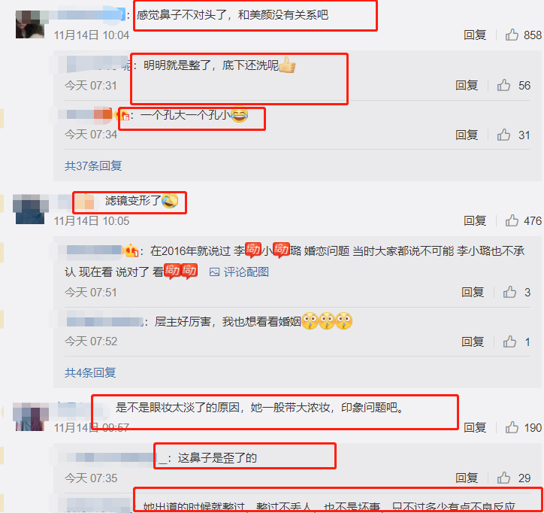Reply to 明明就是整了 comment

point(467,85)
